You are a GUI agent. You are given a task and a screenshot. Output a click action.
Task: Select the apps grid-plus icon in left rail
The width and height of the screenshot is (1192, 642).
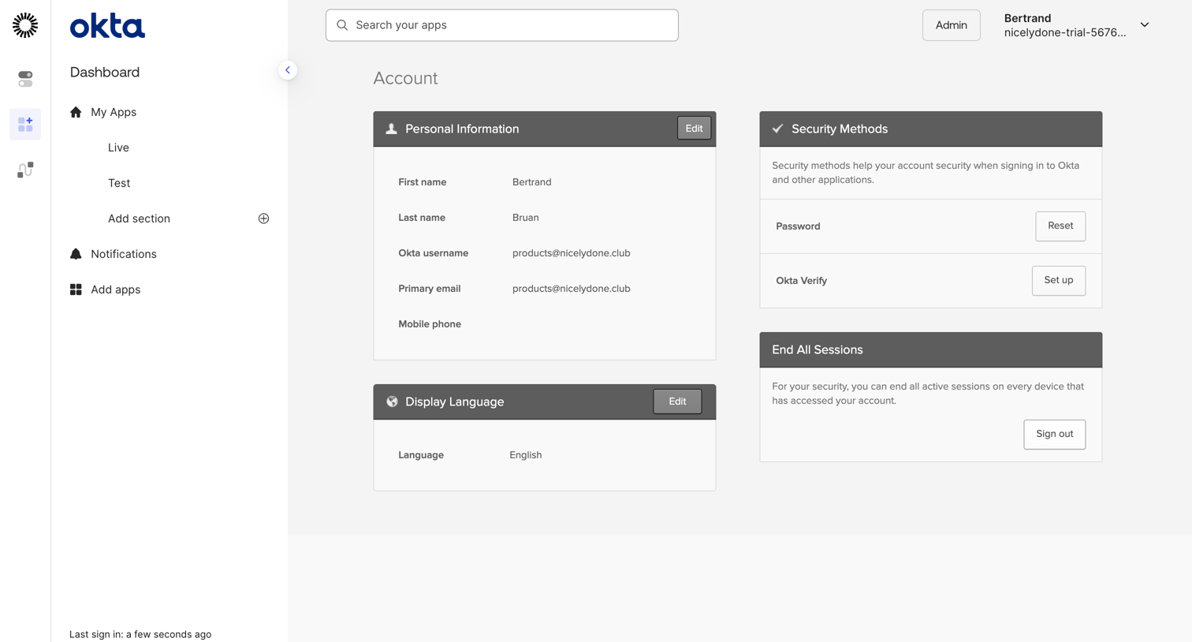tap(25, 125)
